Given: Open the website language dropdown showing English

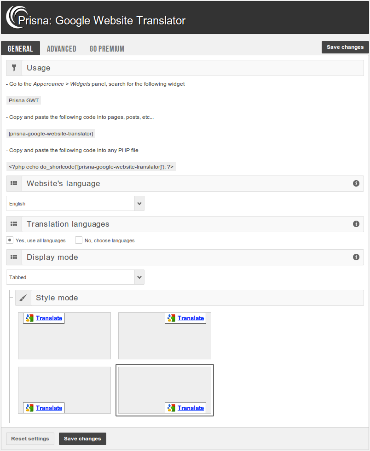Looking at the screenshot, I should click(x=75, y=203).
